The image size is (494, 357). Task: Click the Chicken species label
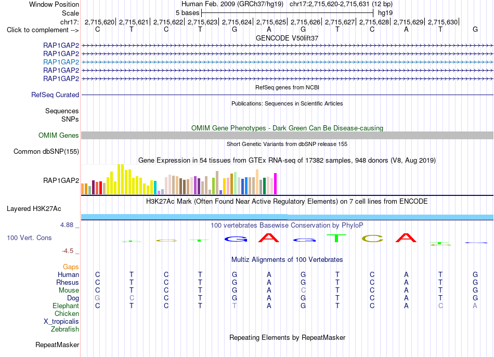(x=67, y=313)
